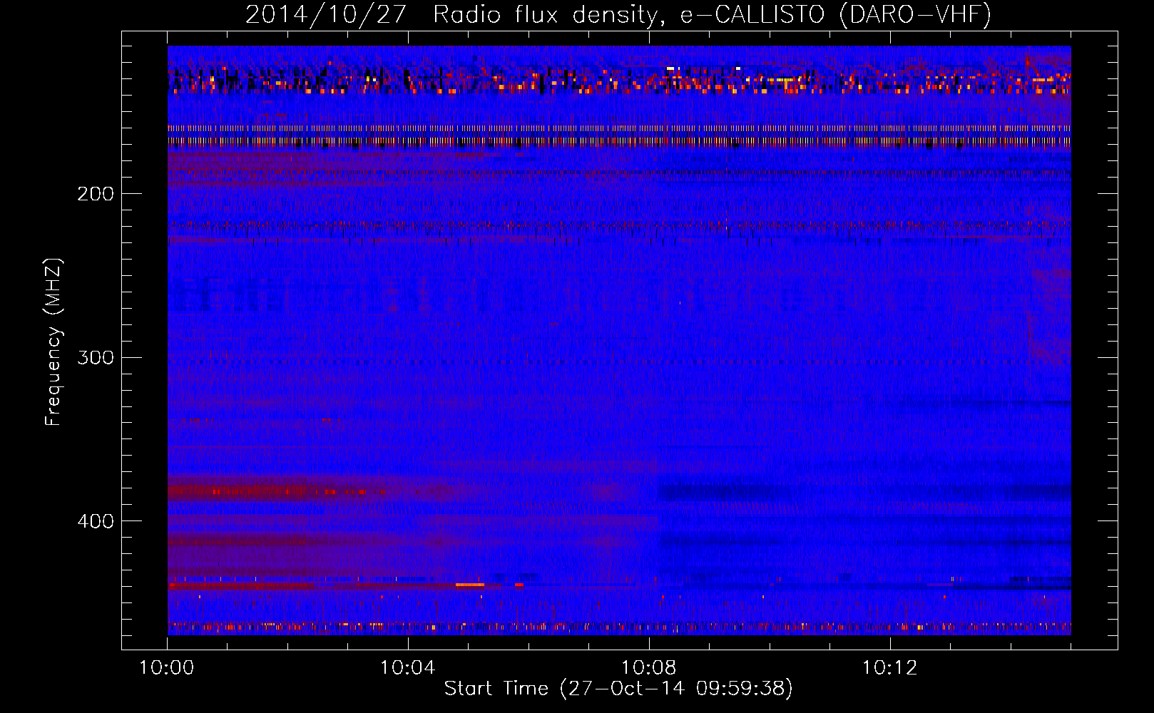The height and width of the screenshot is (713, 1154).
Task: Click the 10:04 time tick label
Action: pos(408,668)
